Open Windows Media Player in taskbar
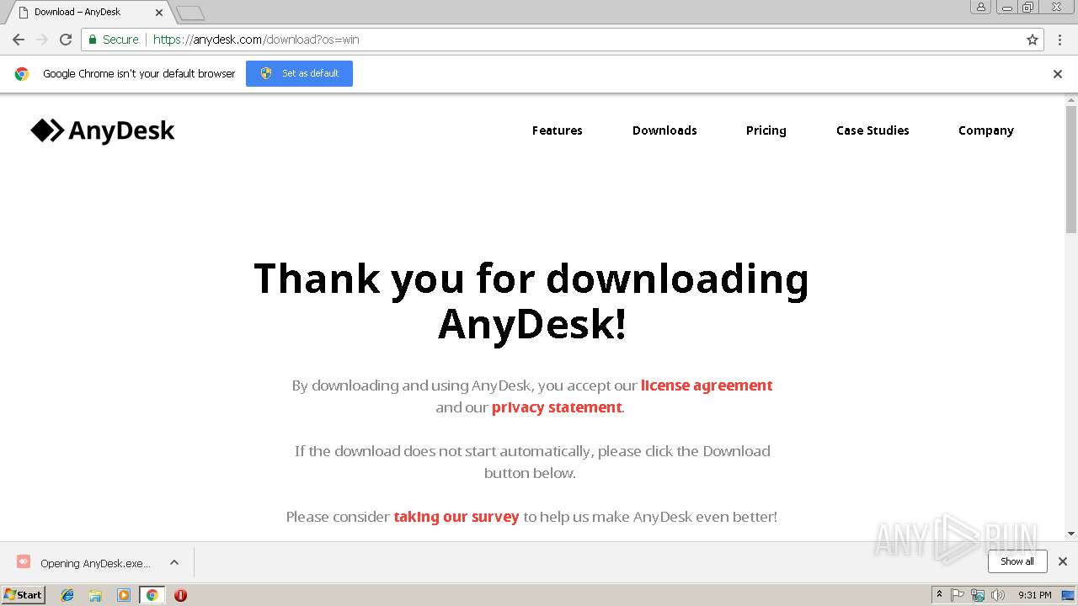 (124, 595)
